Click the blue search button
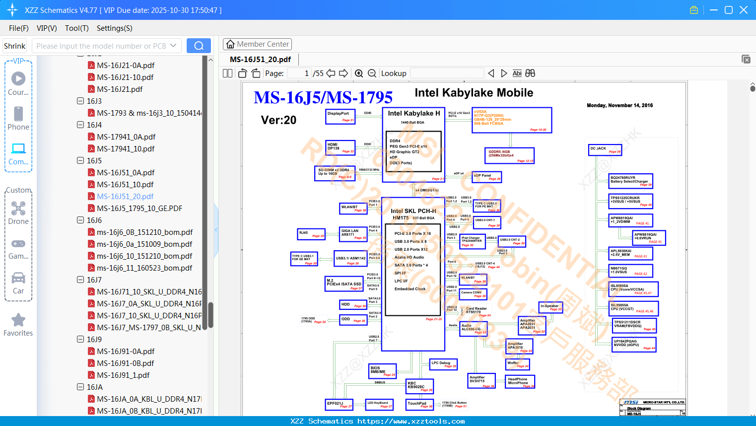756x426 pixels. pyautogui.click(x=199, y=46)
